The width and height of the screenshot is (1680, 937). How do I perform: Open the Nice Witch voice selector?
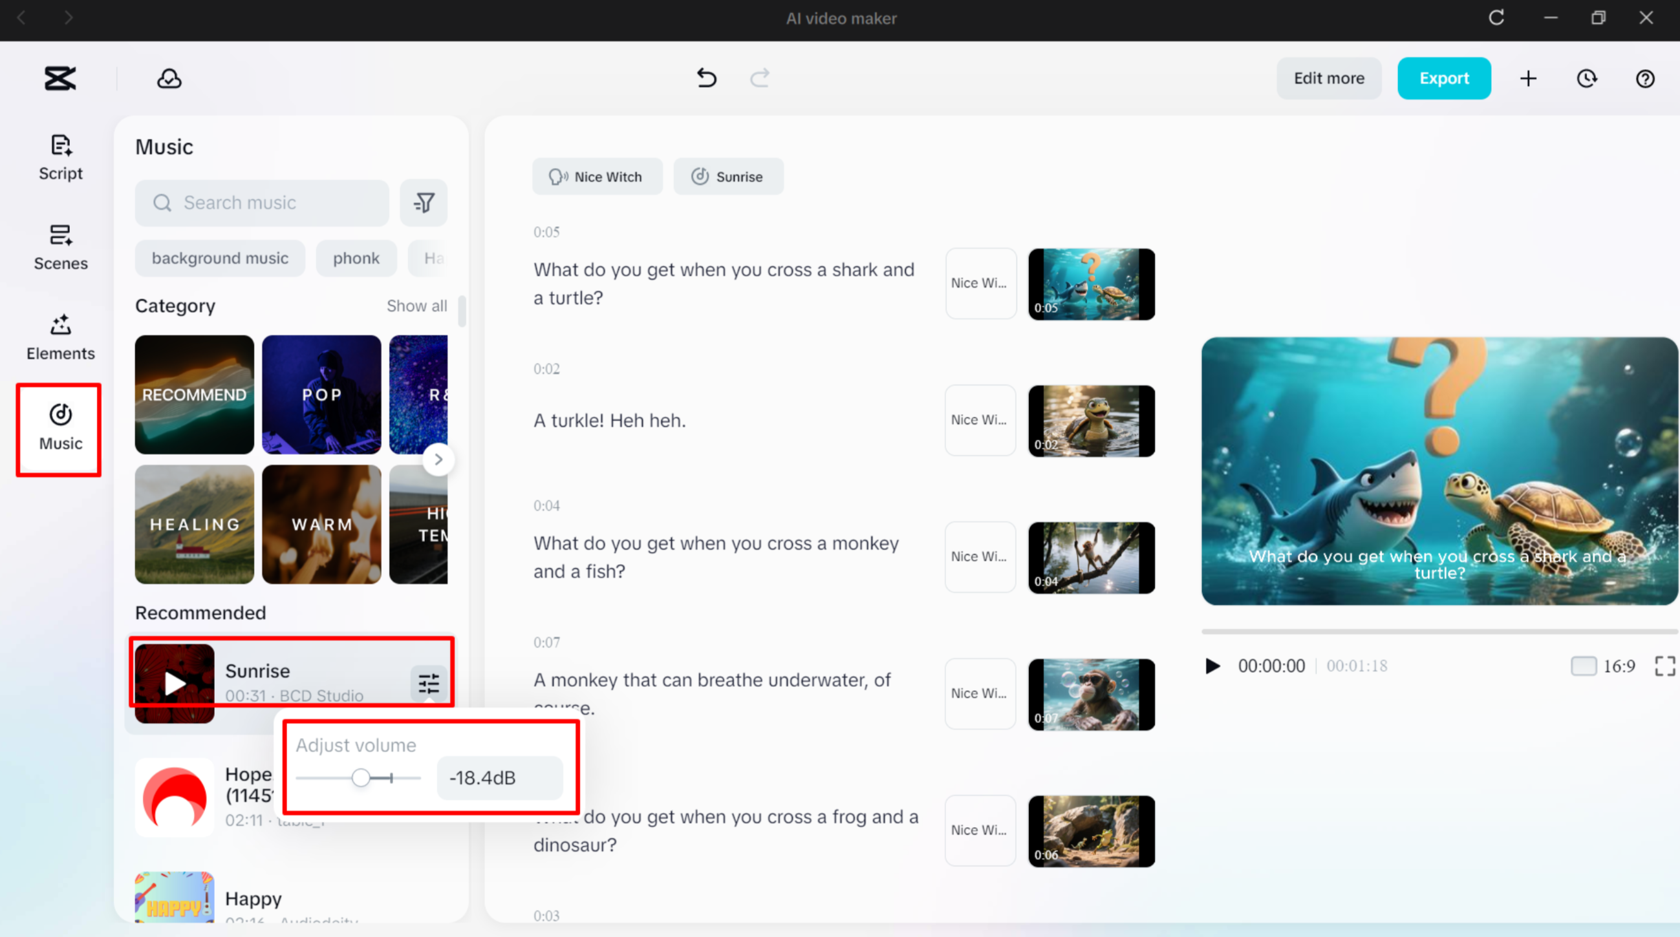click(597, 176)
